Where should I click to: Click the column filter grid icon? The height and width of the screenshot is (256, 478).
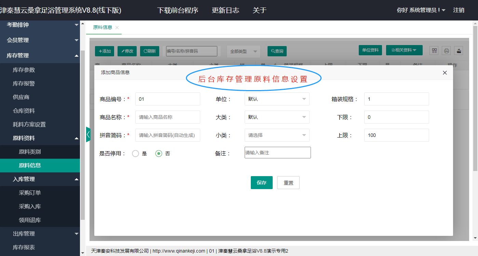(434, 51)
